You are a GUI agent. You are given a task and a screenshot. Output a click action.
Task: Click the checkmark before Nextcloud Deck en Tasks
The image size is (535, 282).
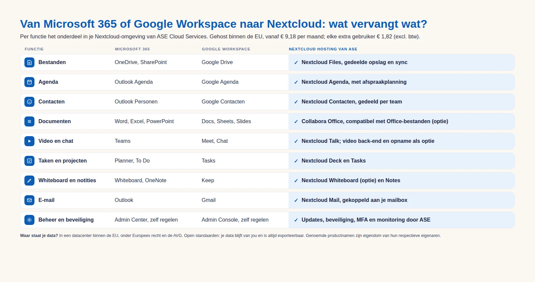point(296,161)
